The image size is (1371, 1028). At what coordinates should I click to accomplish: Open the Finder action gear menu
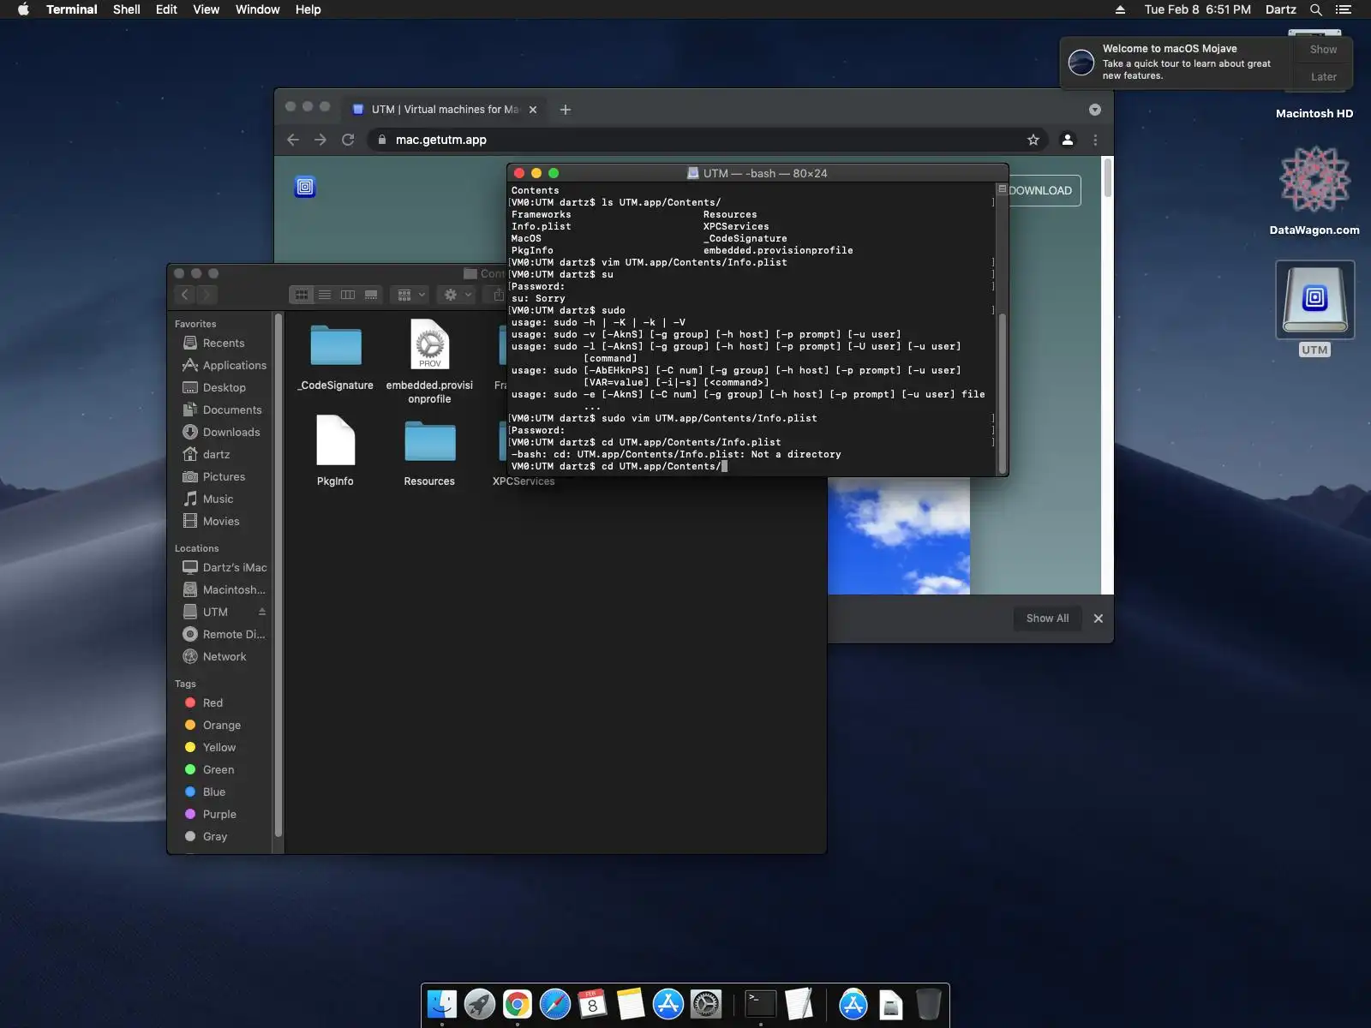coord(456,295)
